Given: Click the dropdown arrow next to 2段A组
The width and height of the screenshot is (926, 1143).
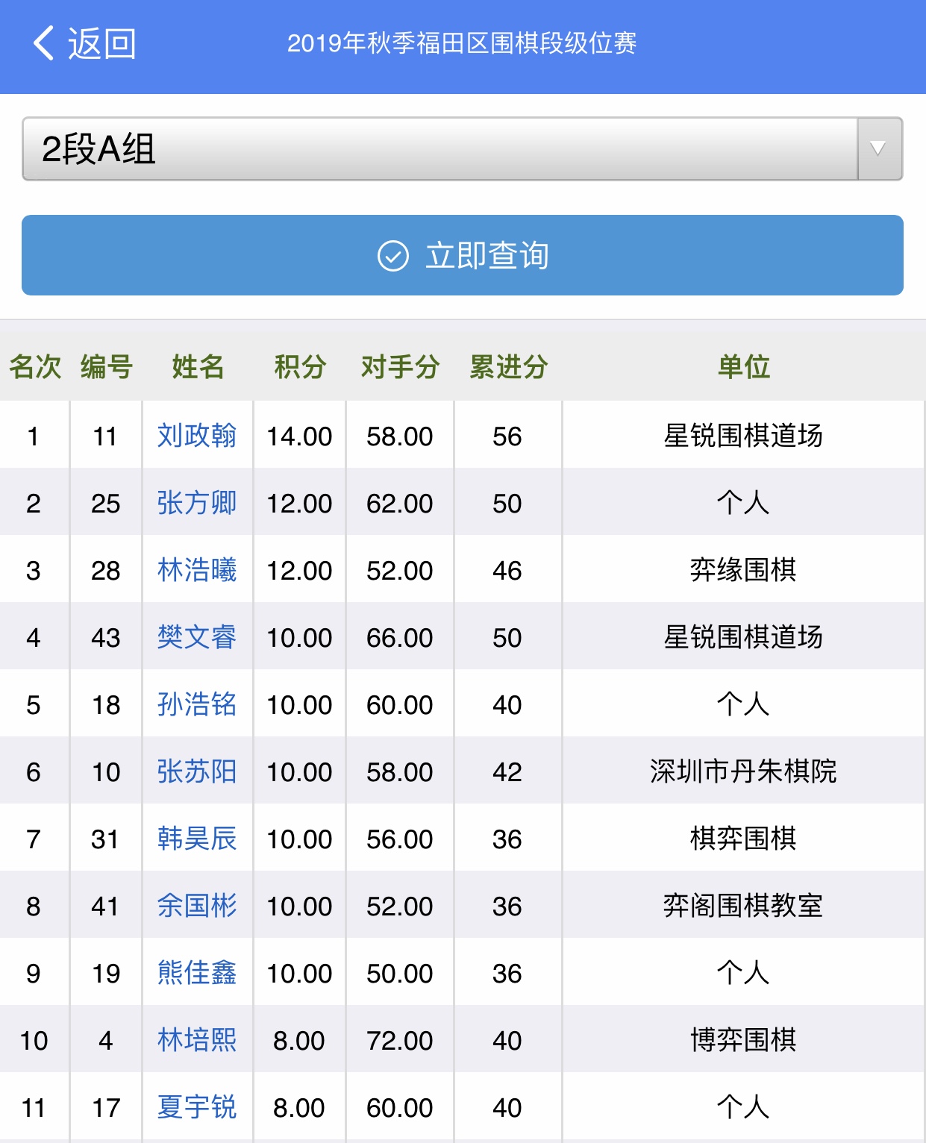Looking at the screenshot, I should pos(879,149).
